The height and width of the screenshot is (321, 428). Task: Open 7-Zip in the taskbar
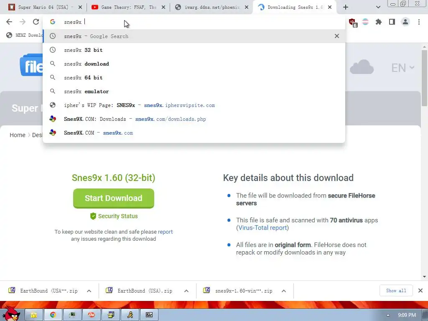tap(149, 315)
